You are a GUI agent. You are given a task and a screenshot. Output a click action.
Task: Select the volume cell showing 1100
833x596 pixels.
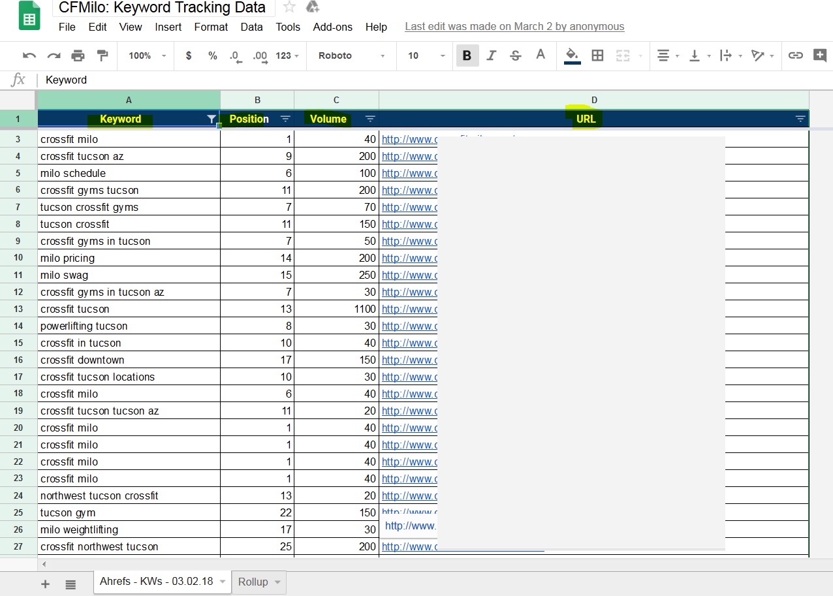[336, 309]
